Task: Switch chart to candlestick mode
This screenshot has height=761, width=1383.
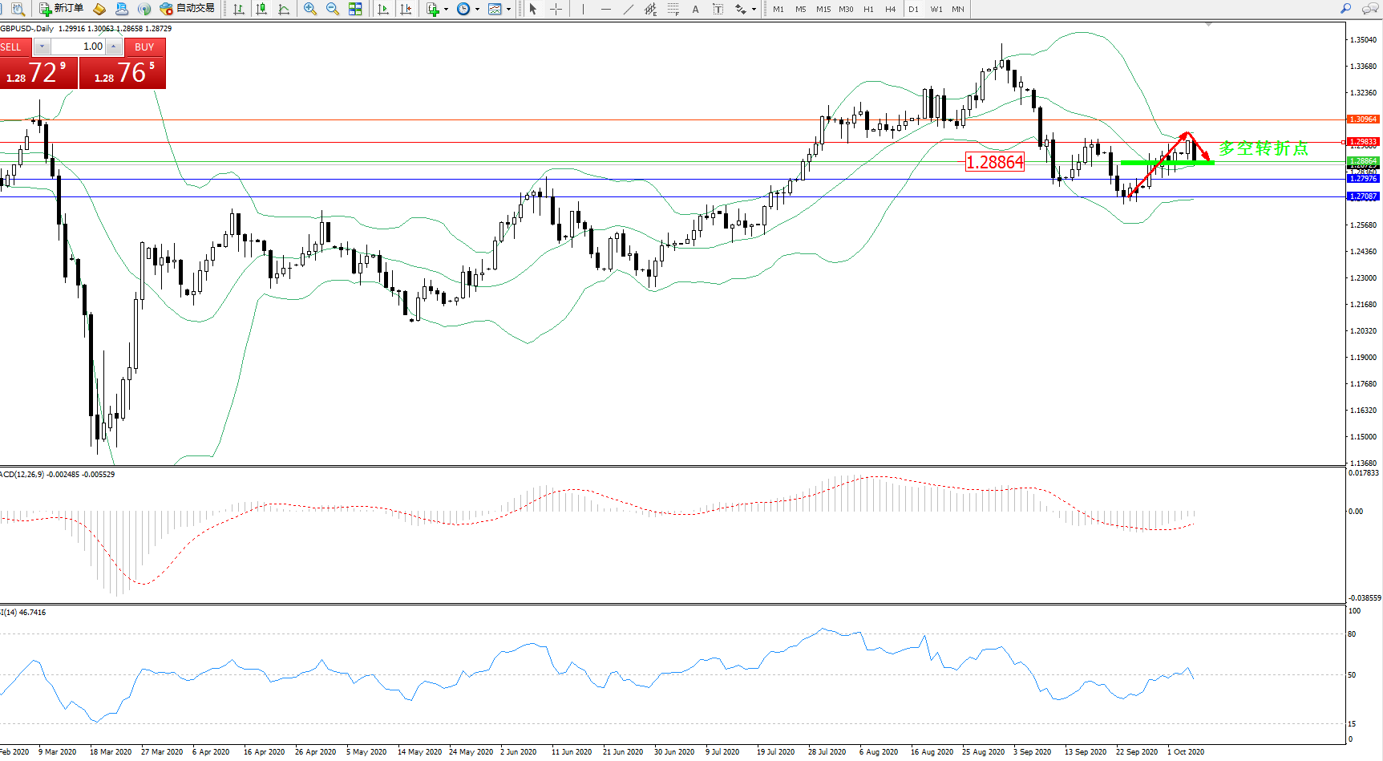Action: 261,9
